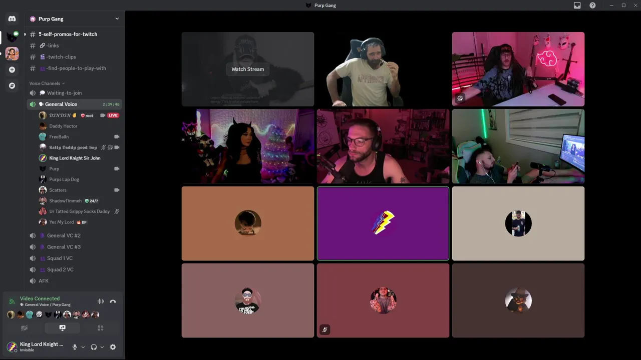Turn on camera with the video toggle
The image size is (641, 360).
(x=24, y=328)
